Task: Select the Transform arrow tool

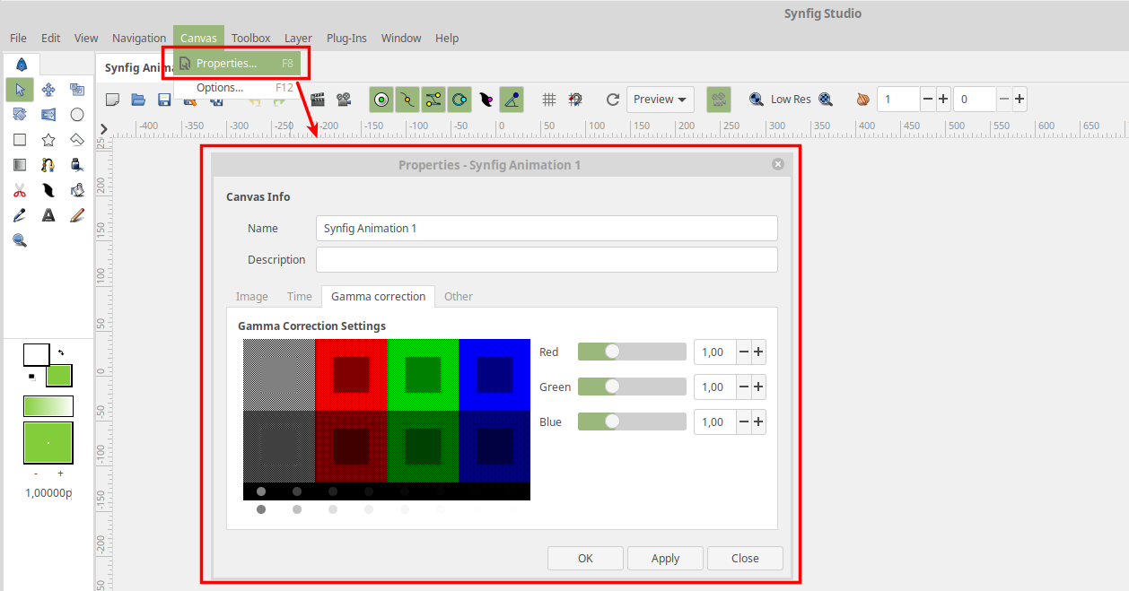Action: point(20,89)
